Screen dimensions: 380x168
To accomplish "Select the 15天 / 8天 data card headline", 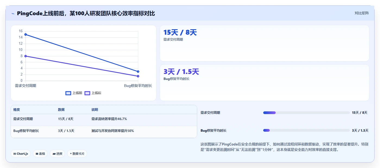I will click(180, 33).
